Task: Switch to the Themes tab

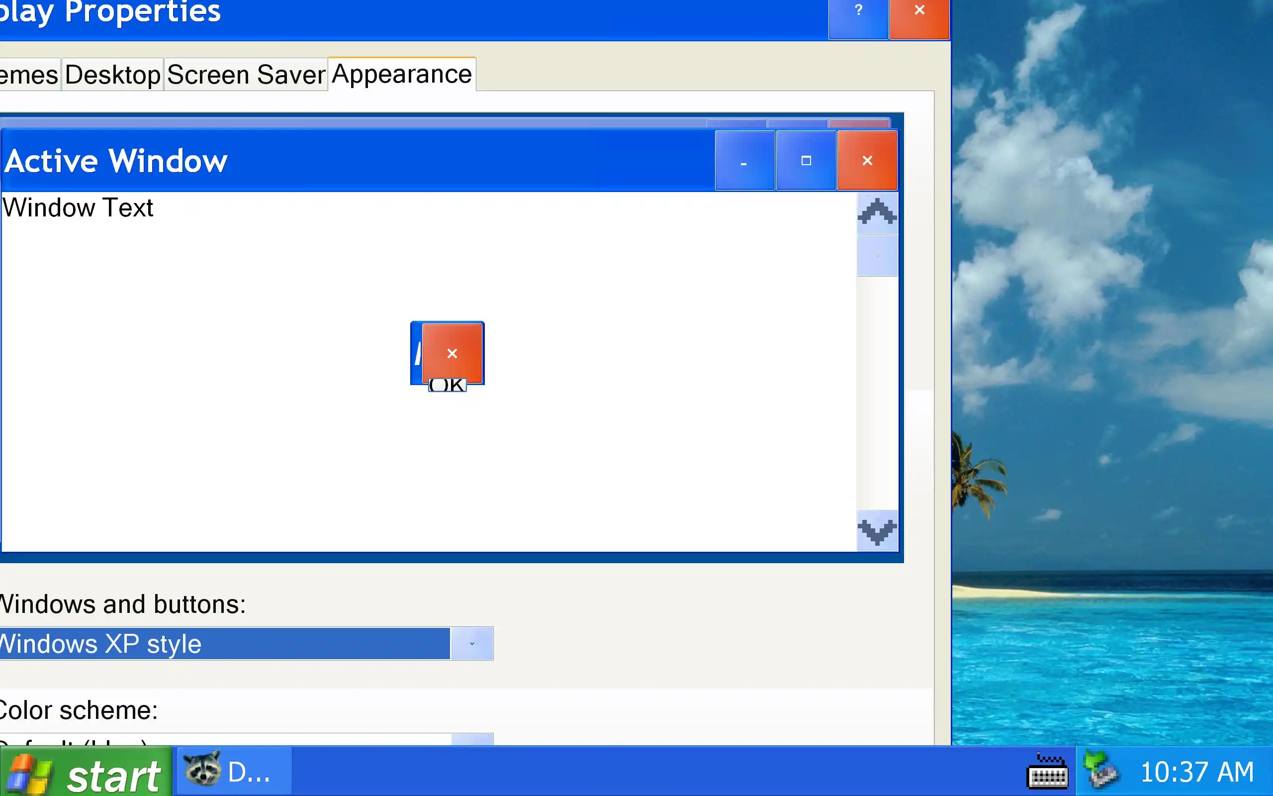Action: pyautogui.click(x=29, y=75)
